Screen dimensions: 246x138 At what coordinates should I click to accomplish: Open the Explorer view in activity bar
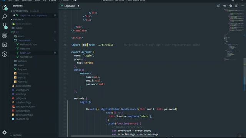click(5, 8)
